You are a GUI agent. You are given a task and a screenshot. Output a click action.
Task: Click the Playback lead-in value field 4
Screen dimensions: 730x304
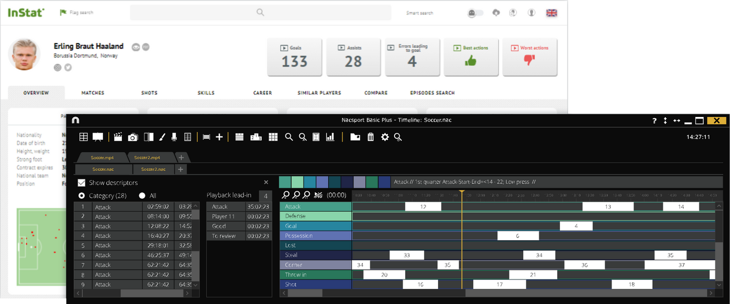265,196
